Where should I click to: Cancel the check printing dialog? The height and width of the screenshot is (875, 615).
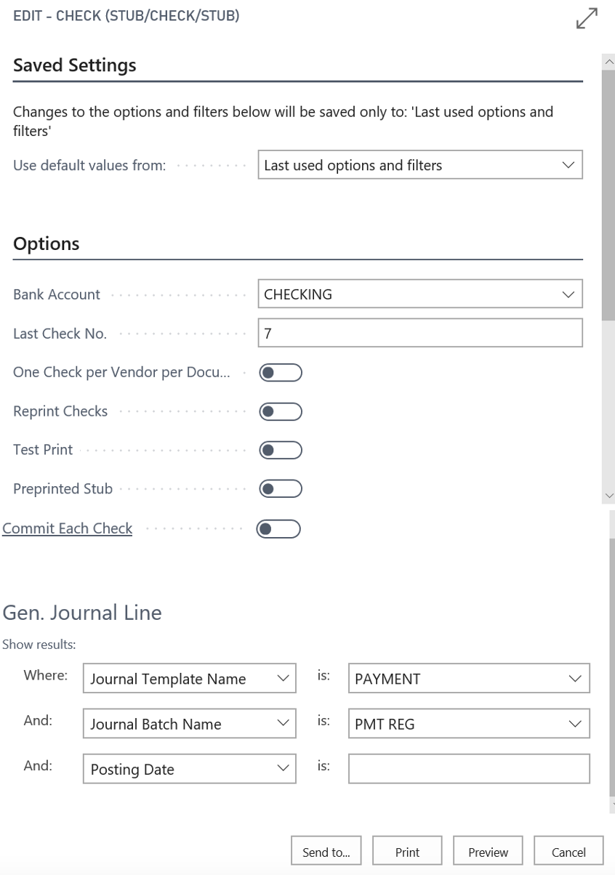(x=568, y=850)
